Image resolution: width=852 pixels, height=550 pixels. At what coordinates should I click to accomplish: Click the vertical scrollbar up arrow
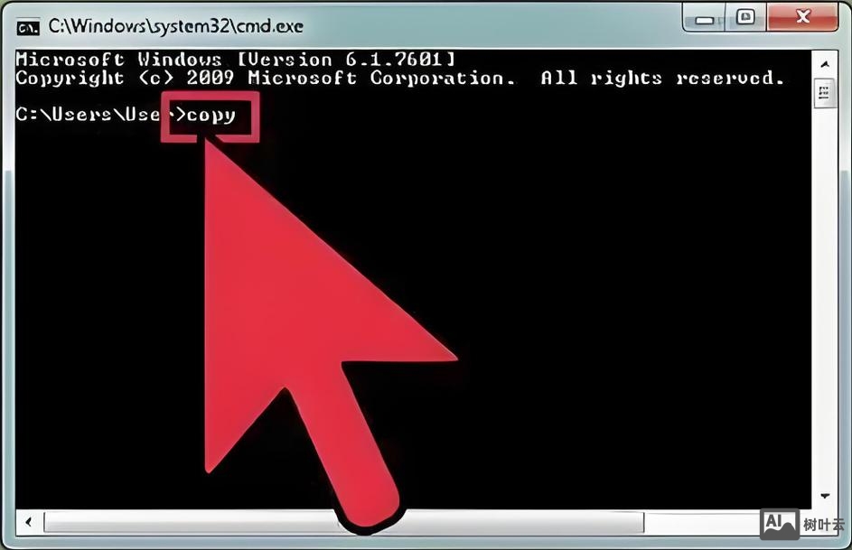(825, 64)
